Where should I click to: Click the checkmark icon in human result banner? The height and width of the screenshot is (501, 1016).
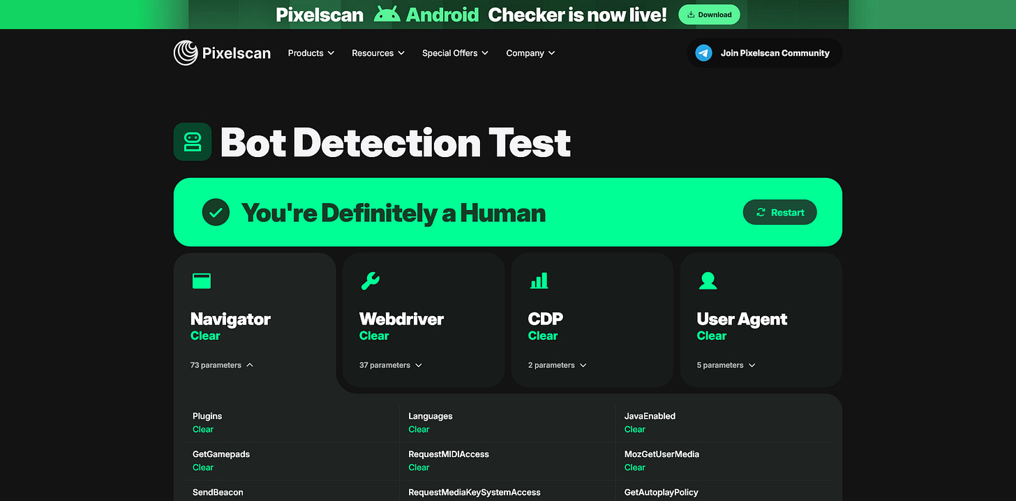coord(216,212)
